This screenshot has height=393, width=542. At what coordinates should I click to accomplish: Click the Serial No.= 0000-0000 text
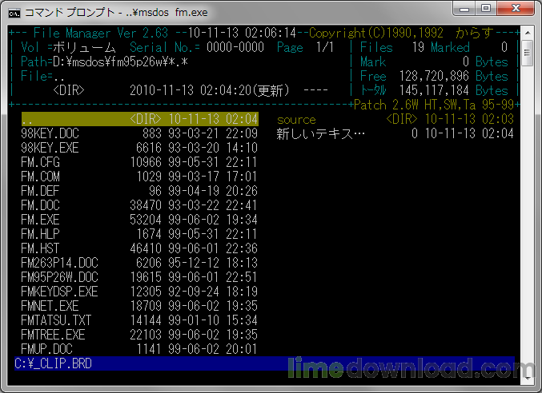[197, 48]
